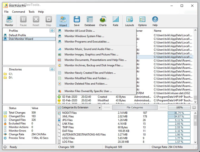Click the Ready status indicator circle
Screen dimensions: 200x152
coord(5,147)
